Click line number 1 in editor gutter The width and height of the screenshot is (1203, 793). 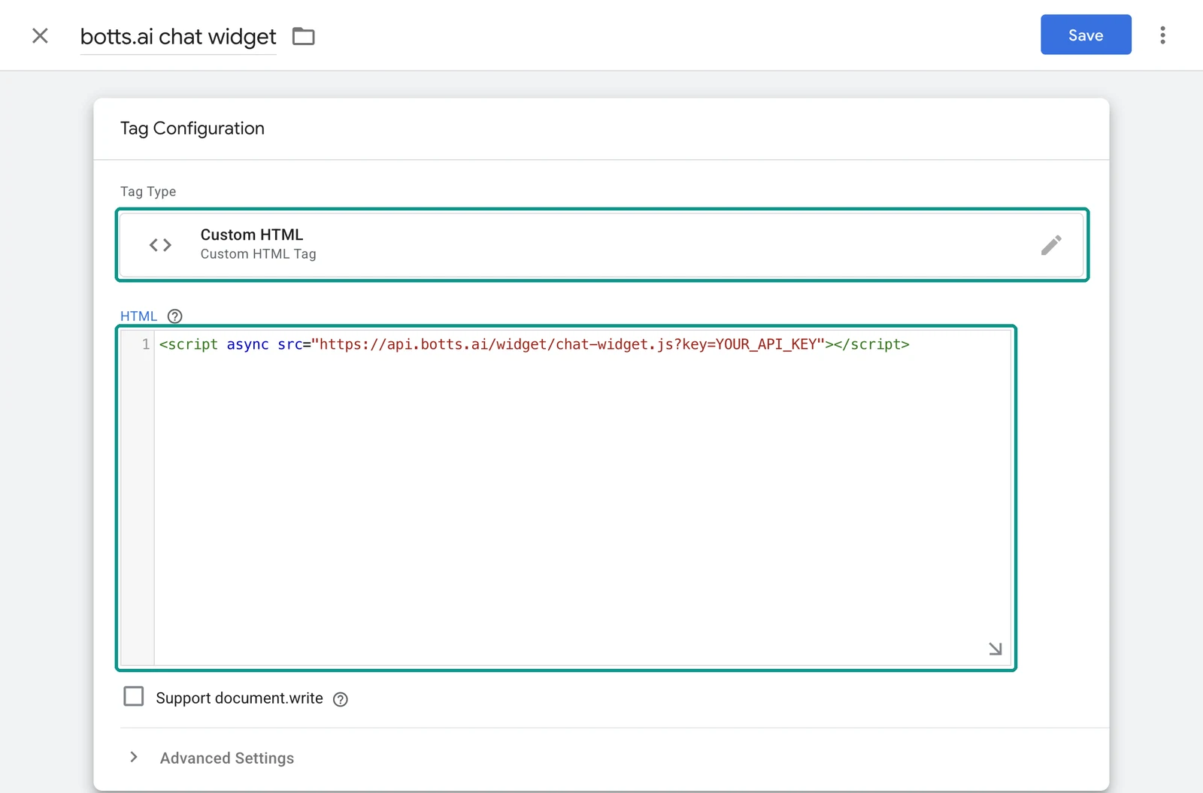146,344
